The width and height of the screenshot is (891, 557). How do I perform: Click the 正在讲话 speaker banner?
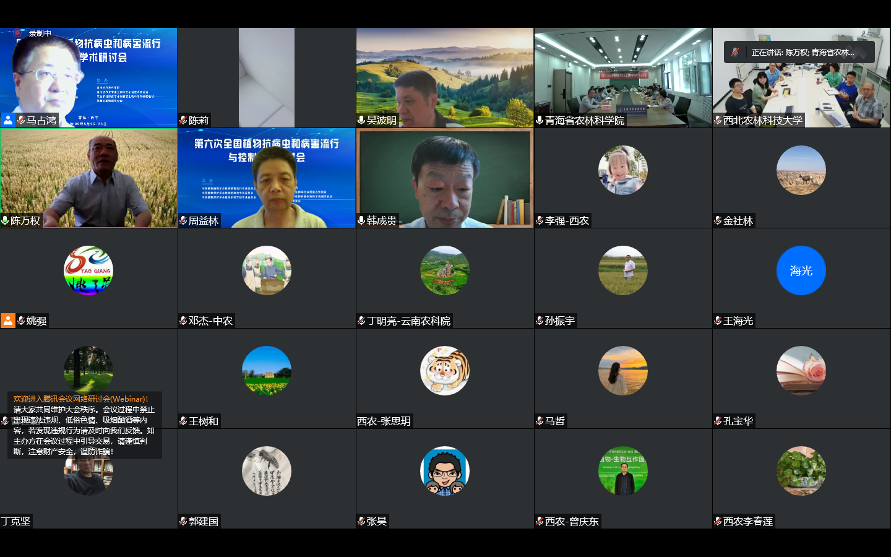click(x=802, y=53)
